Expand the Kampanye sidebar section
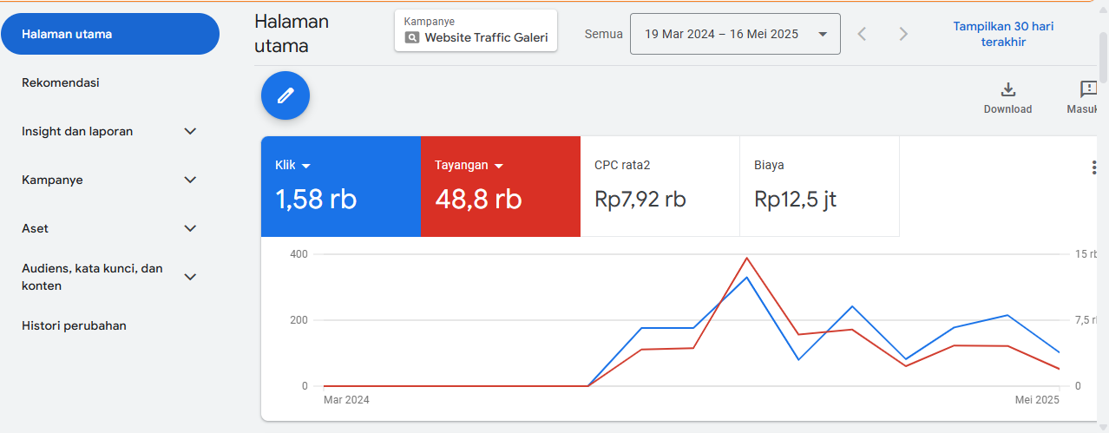The width and height of the screenshot is (1109, 433). [191, 180]
